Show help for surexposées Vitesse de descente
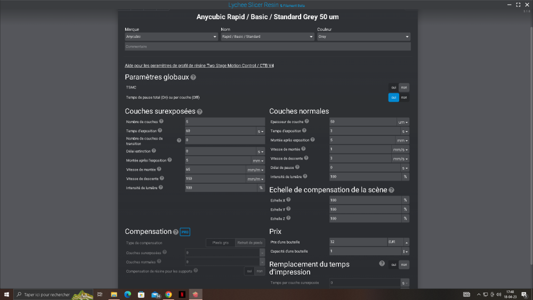 pyautogui.click(x=162, y=179)
